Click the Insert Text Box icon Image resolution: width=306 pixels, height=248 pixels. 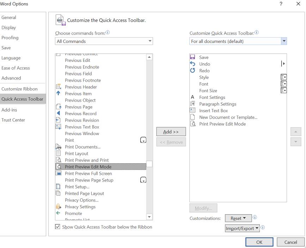[192, 110]
